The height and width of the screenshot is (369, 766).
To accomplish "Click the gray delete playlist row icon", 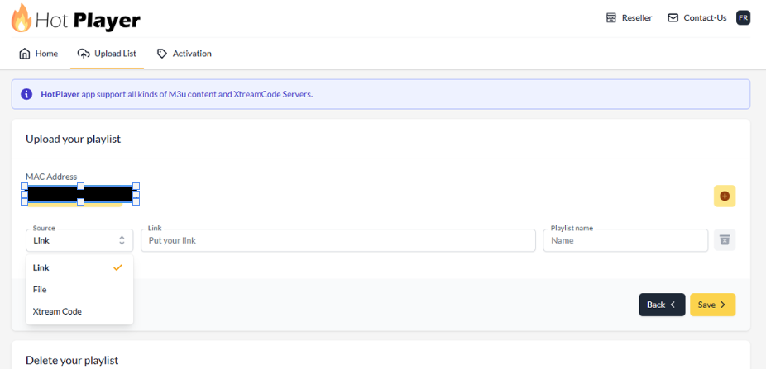I will tap(725, 240).
